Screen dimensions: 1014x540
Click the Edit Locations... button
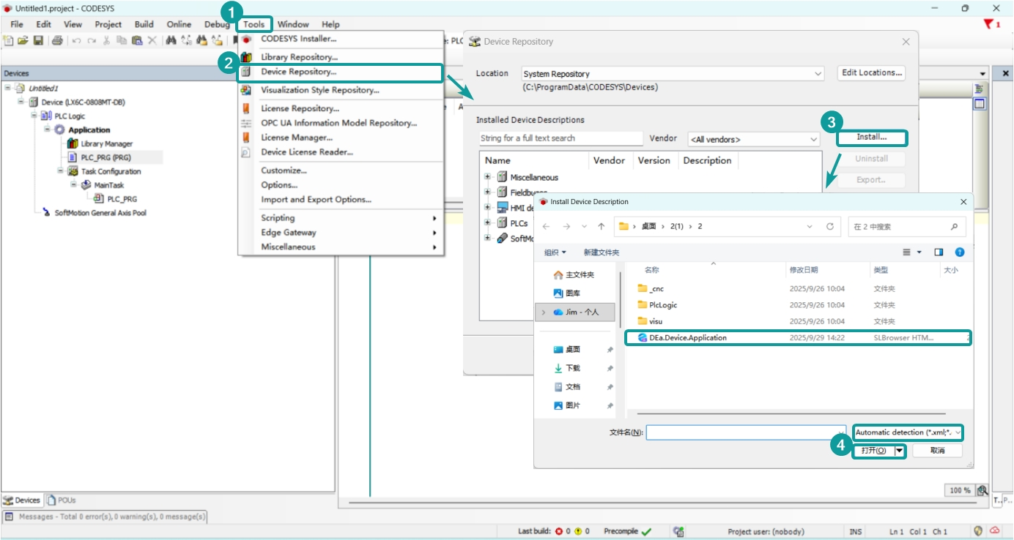[x=872, y=73]
